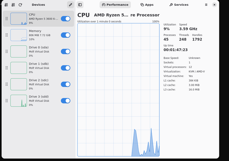The width and height of the screenshot is (229, 161).
Task: Click the main CPU utilization graph
Action: click(118, 90)
